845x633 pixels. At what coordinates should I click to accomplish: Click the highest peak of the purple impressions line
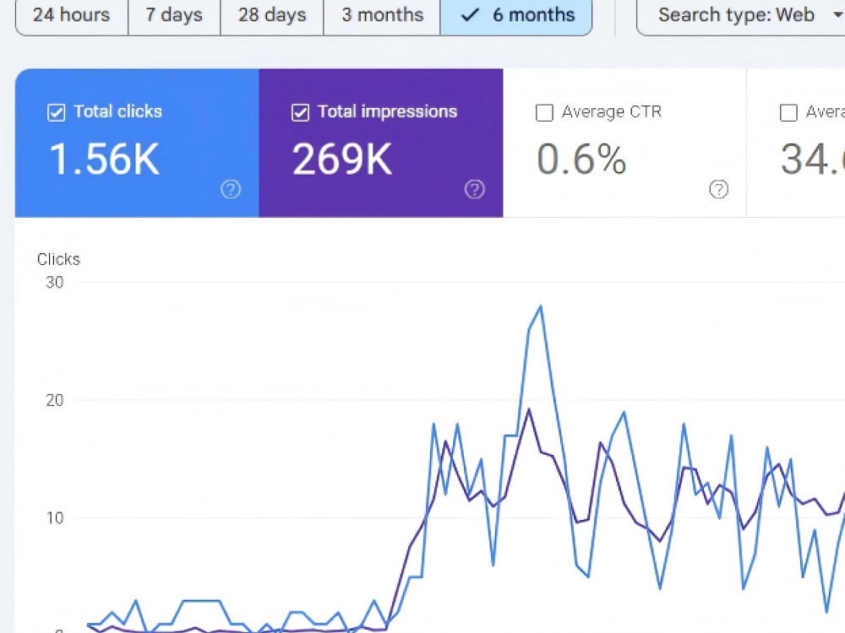pyautogui.click(x=529, y=409)
